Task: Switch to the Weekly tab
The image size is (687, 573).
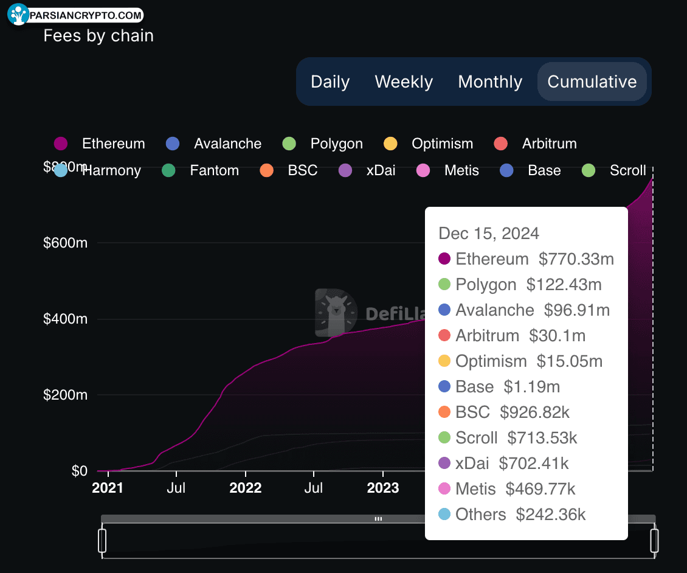Action: coord(404,82)
